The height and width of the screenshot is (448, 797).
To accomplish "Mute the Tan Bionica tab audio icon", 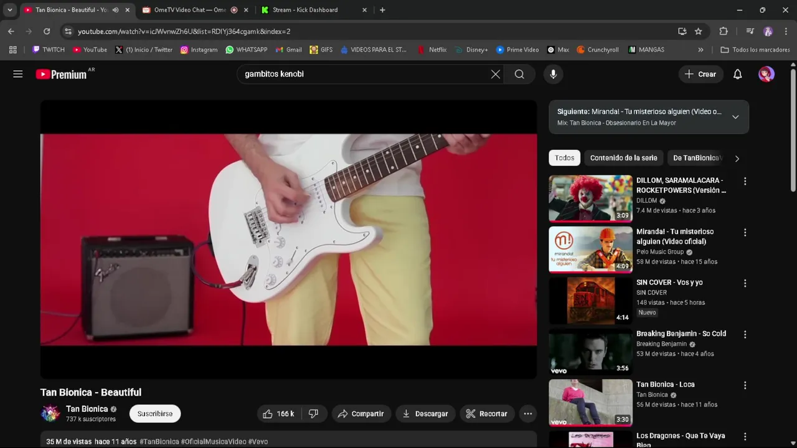I will 115,10.
